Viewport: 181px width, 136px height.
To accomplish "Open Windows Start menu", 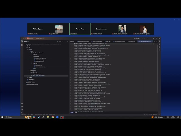I will tap(2, 117).
